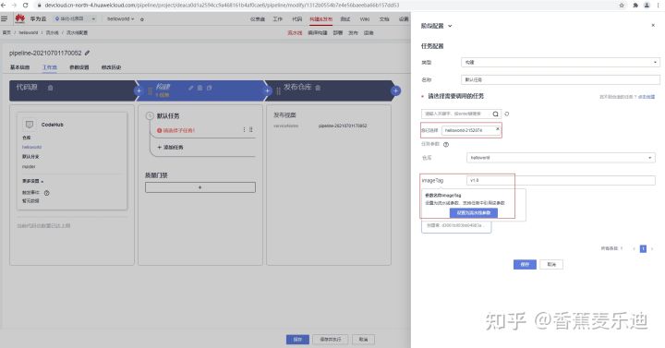The height and width of the screenshot is (348, 665).
Task: Open the more options dots on 默认任务
Action: click(x=244, y=130)
